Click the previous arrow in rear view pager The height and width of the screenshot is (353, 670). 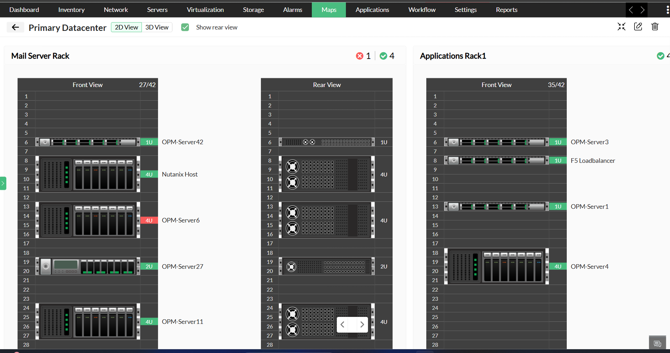[x=342, y=325]
